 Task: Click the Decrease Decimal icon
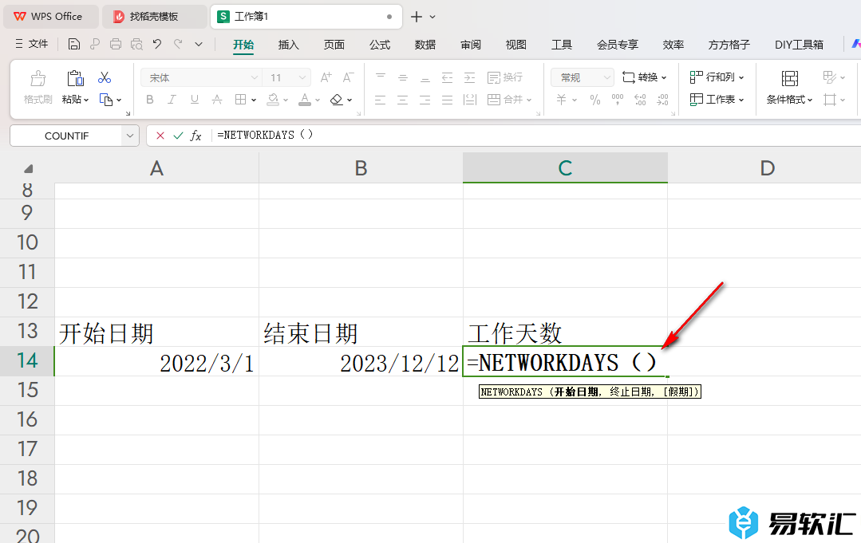(x=663, y=100)
